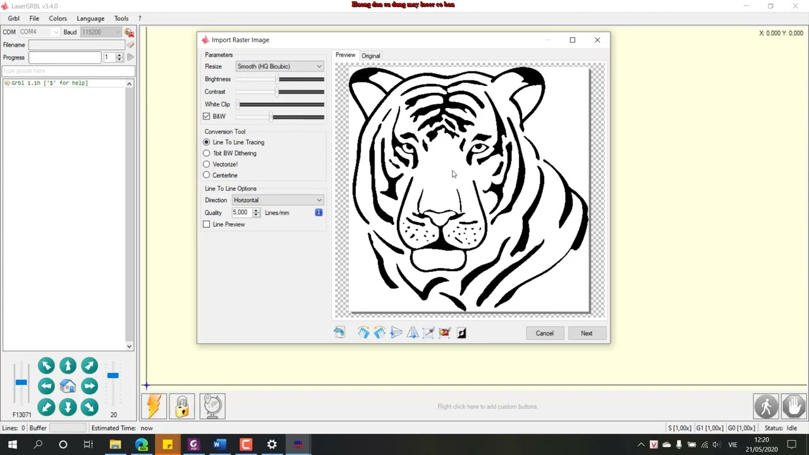Click the Filename field
809x455 pixels.
pos(76,45)
